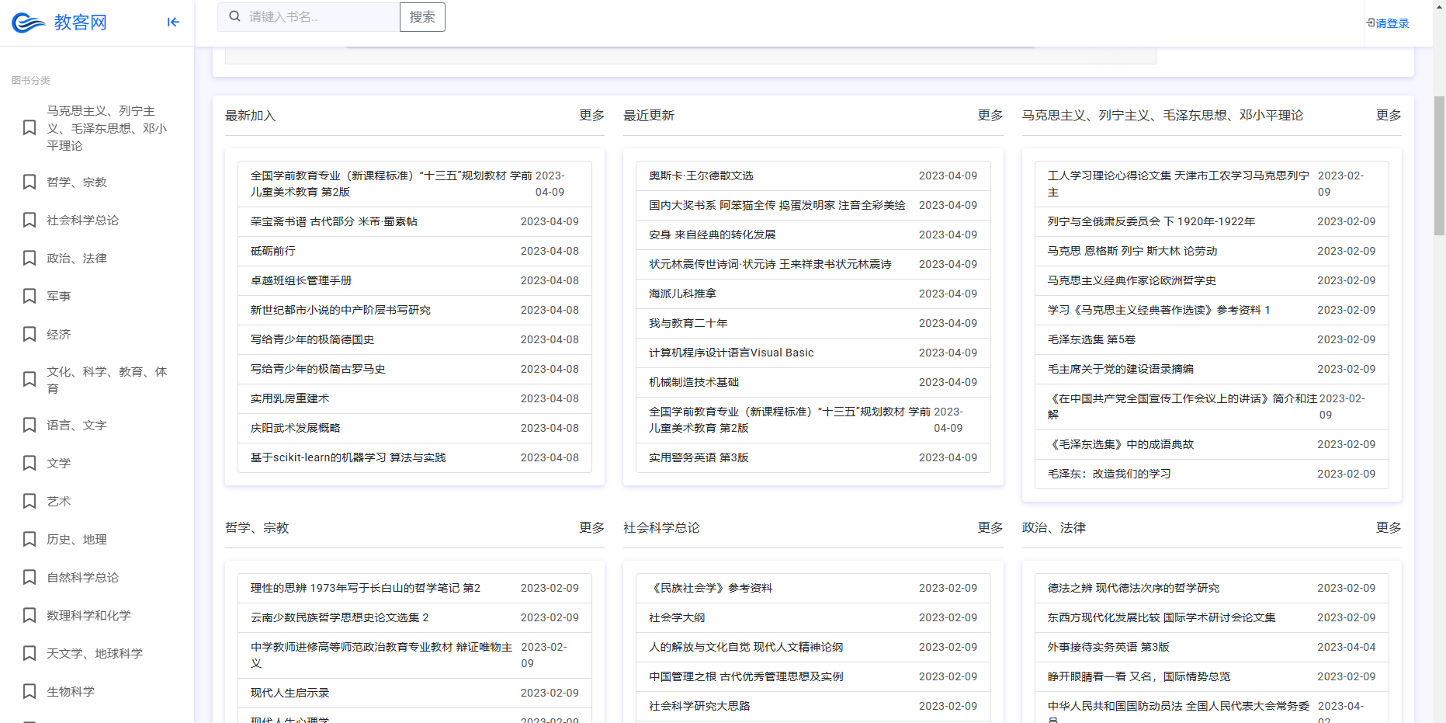Click 更多 for 最新加入 section
The height and width of the screenshot is (723, 1446).
591,115
